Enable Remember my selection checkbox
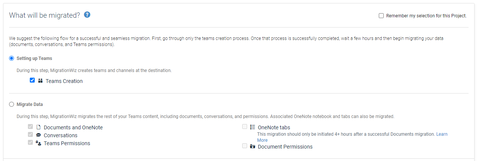This screenshot has height=161, width=478. coord(381,16)
